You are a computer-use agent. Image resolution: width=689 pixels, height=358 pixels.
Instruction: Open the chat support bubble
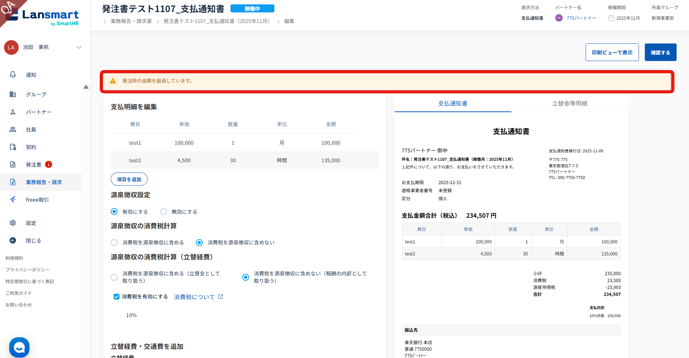coord(19,347)
